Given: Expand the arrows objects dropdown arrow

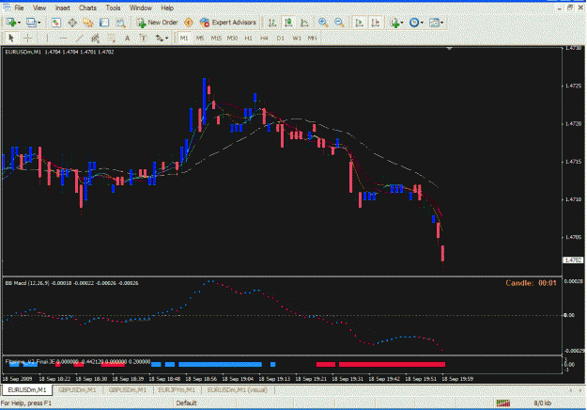Looking at the screenshot, I should click(x=166, y=39).
